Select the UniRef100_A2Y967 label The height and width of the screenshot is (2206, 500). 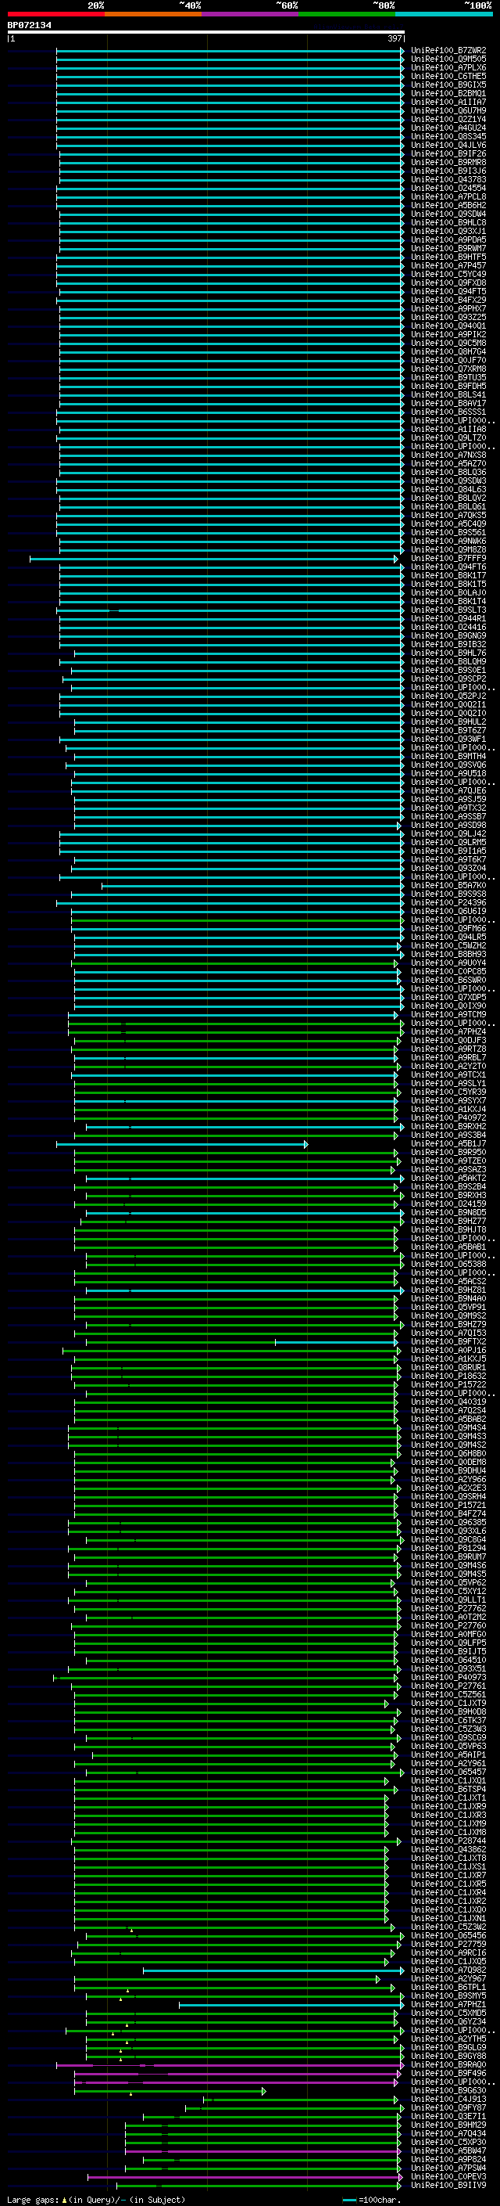click(x=448, y=1979)
